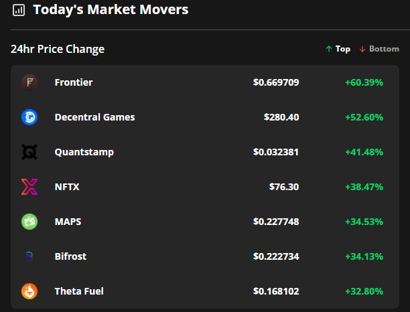Click the NFTX price $76.30

[284, 187]
